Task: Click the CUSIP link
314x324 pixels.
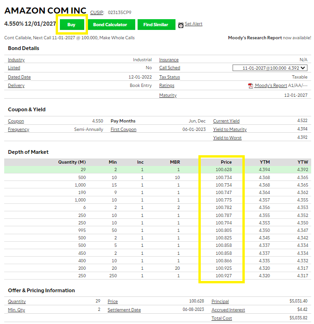Action: [97, 13]
